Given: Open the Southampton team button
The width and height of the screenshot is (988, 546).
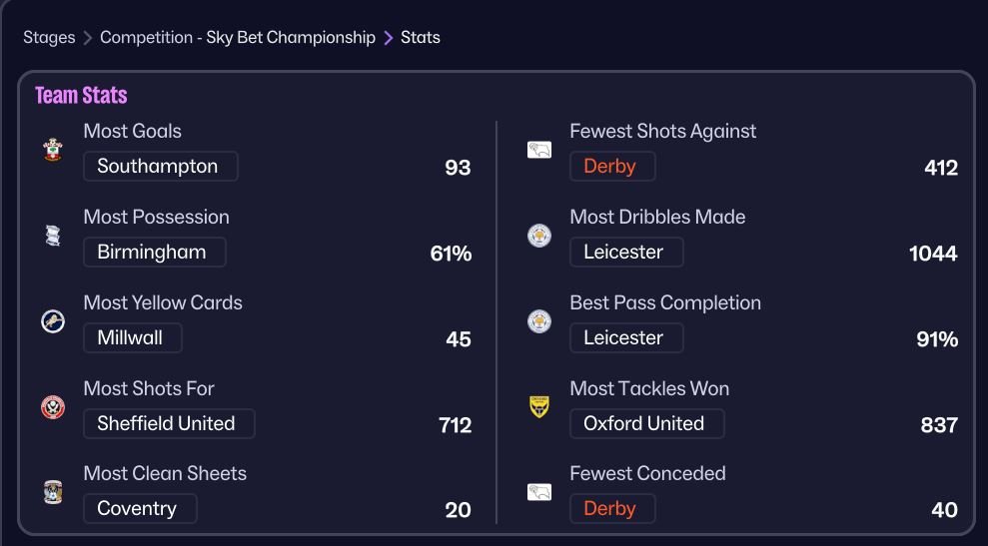Looking at the screenshot, I should coord(160,167).
